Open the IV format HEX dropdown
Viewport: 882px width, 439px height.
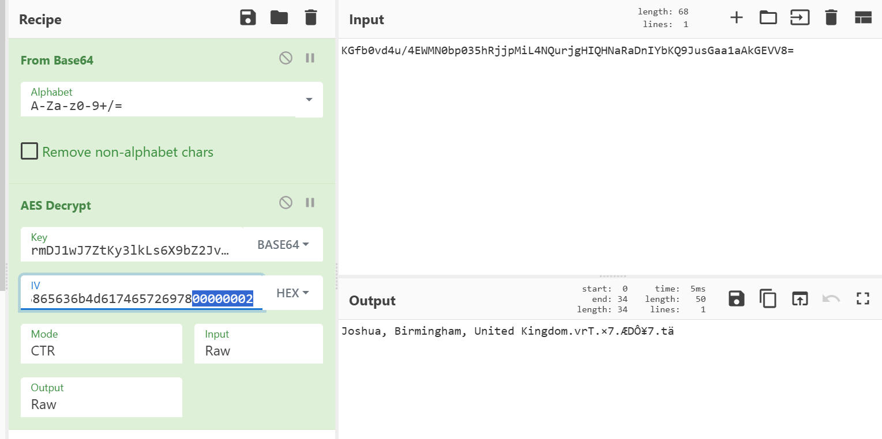292,293
